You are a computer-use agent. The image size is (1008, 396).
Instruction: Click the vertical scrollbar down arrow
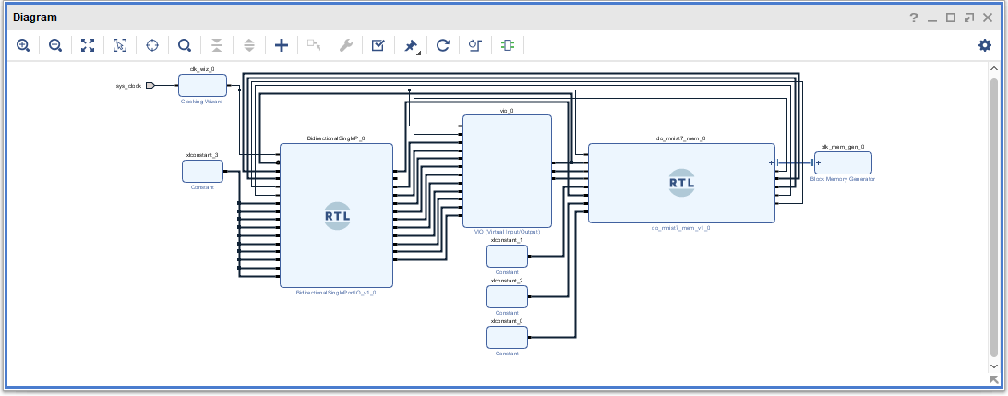point(994,365)
